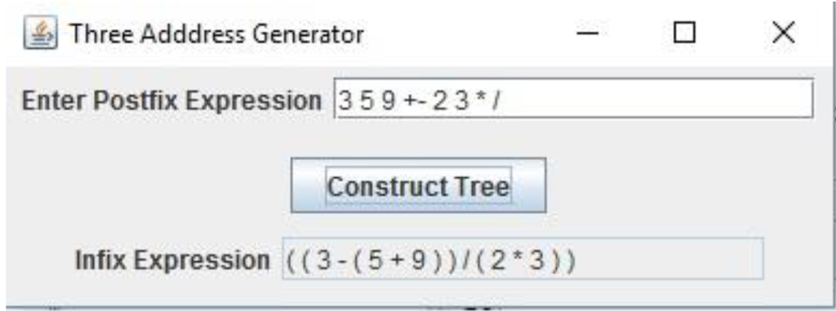
Task: Close the Three Adddress Generator window
Action: (783, 33)
